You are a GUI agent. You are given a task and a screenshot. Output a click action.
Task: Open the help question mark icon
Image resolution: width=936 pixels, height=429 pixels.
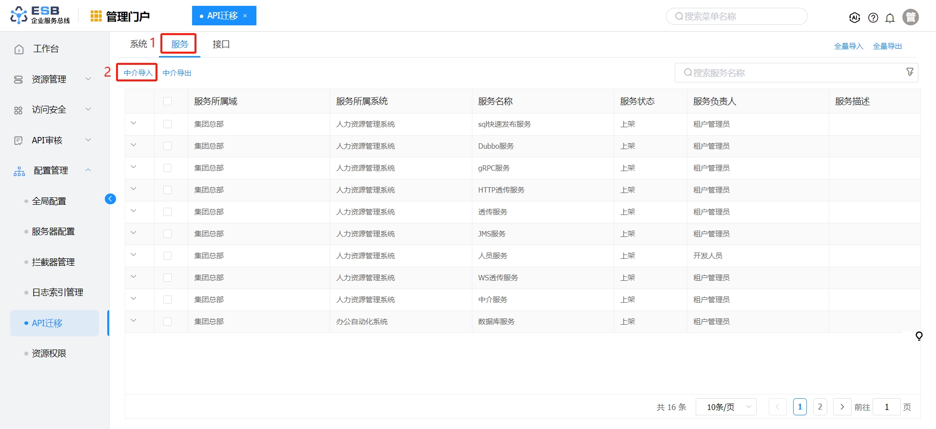tap(873, 18)
